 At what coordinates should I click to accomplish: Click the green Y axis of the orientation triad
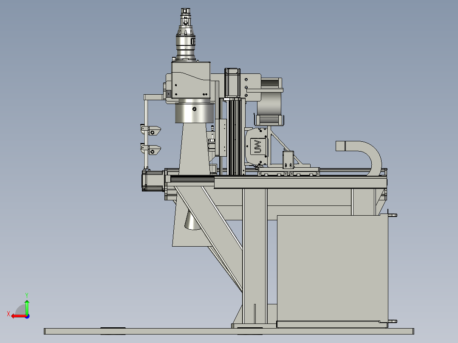[x=27, y=307]
